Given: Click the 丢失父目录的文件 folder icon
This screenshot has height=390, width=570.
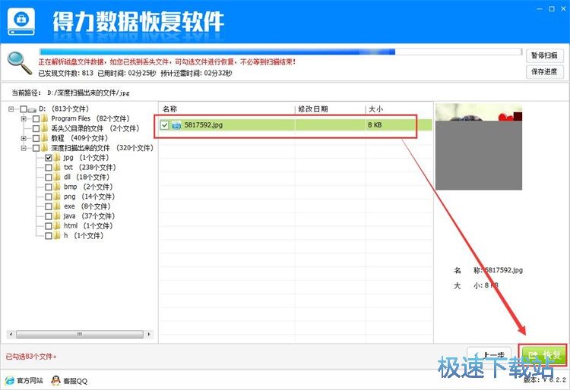Looking at the screenshot, I should point(45,128).
